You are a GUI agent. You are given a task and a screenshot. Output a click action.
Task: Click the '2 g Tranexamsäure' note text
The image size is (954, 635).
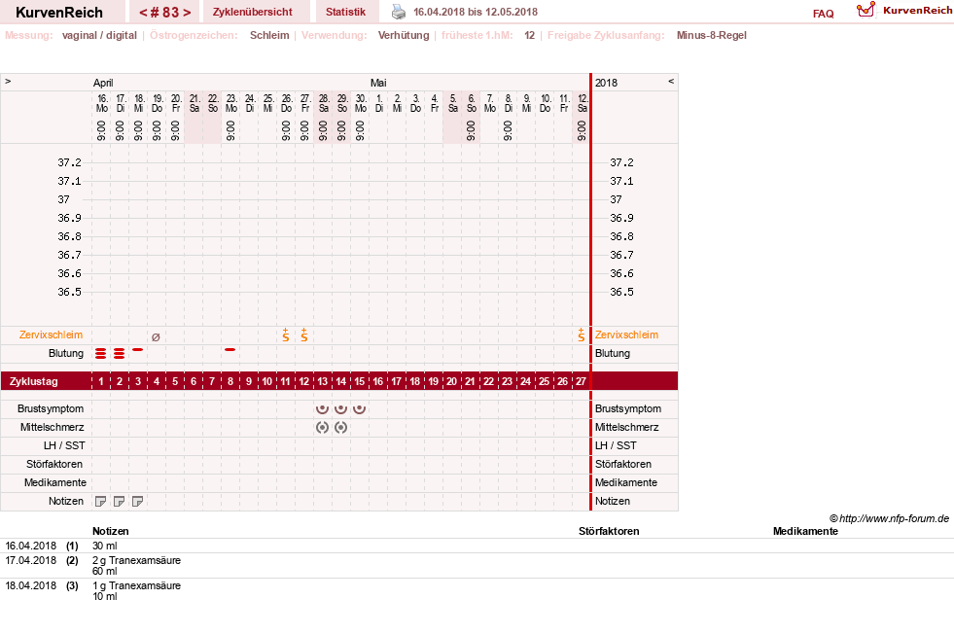pyautogui.click(x=136, y=560)
